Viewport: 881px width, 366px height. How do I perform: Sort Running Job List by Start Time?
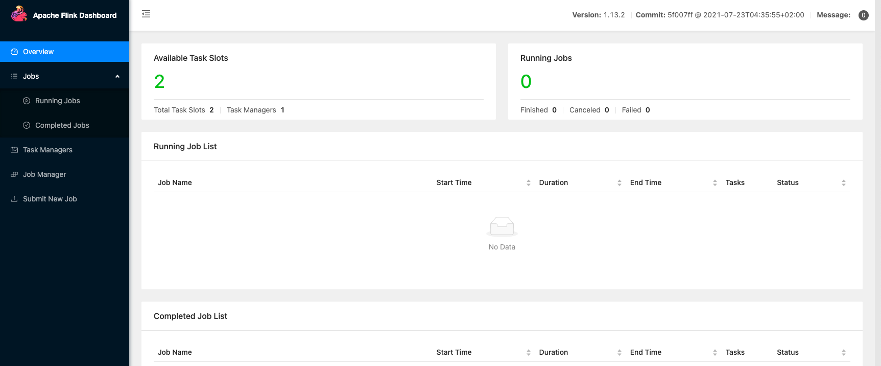529,182
